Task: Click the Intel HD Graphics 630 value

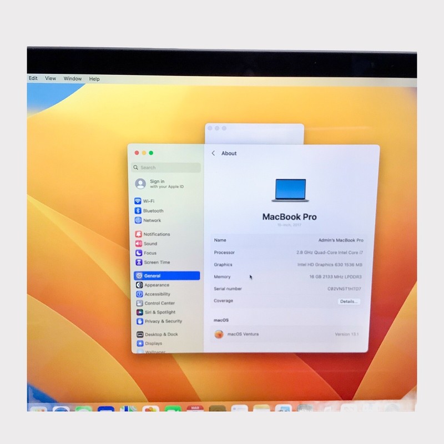Action: (330, 265)
